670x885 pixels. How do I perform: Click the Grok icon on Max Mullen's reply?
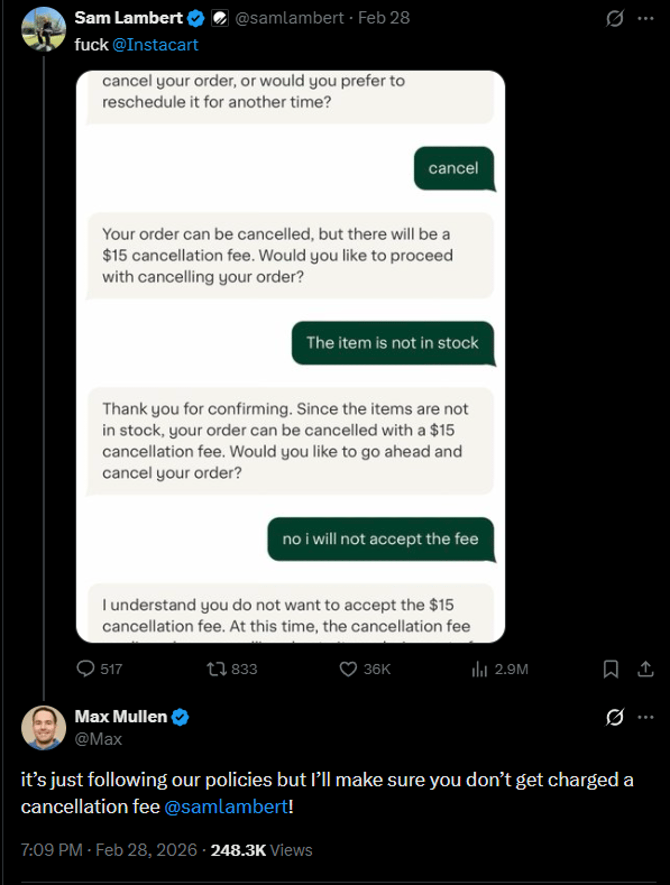[615, 717]
